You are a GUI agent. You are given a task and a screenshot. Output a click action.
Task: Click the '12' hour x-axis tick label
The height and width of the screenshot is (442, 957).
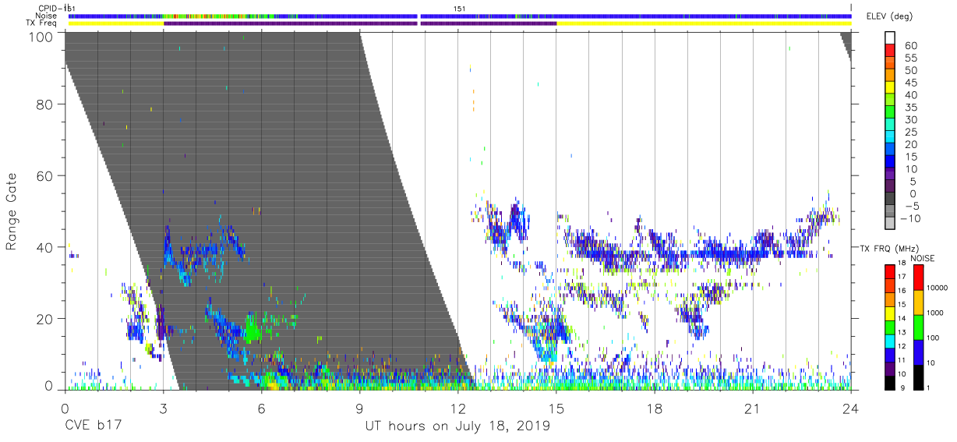tap(457, 409)
